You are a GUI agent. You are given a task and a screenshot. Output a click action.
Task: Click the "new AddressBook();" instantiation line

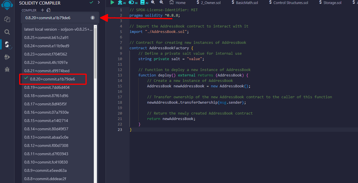pos(199,86)
